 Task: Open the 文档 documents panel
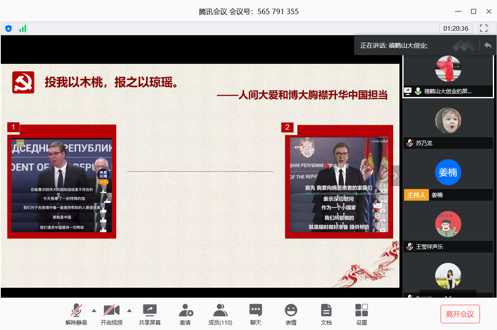[x=326, y=314]
